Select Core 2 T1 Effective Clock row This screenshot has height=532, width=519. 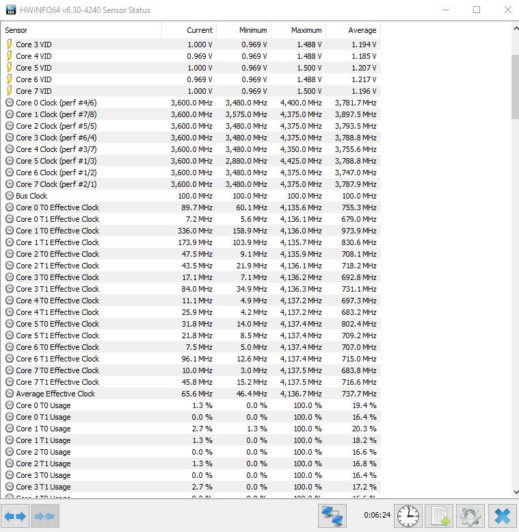[191, 266]
